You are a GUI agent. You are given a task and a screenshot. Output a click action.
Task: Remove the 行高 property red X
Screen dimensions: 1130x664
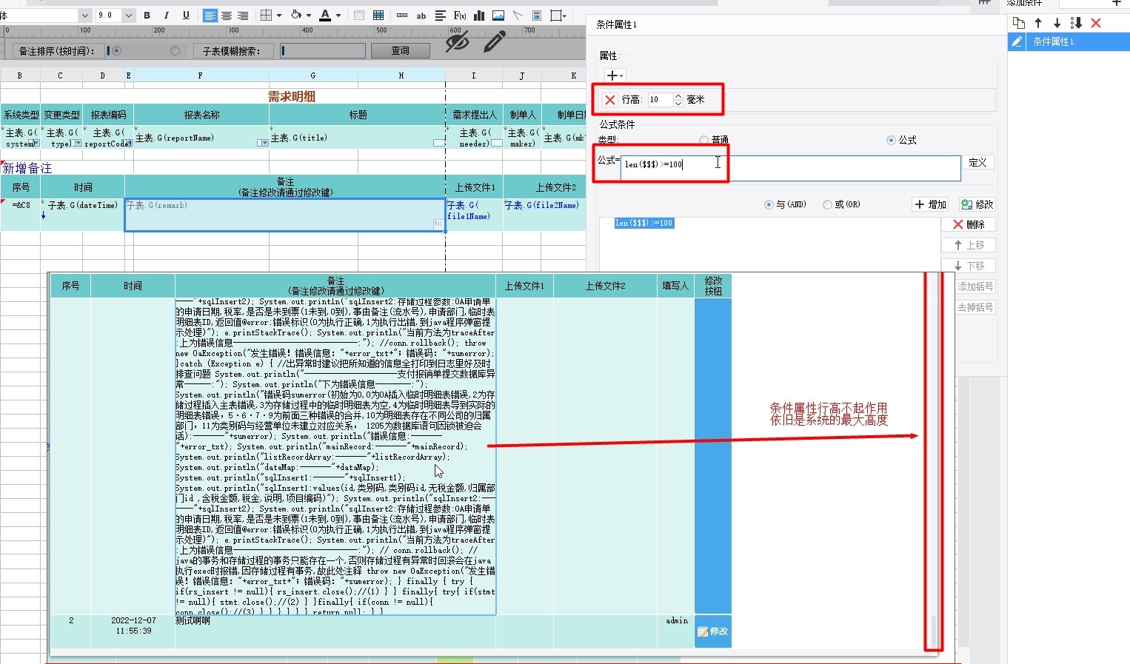point(610,99)
